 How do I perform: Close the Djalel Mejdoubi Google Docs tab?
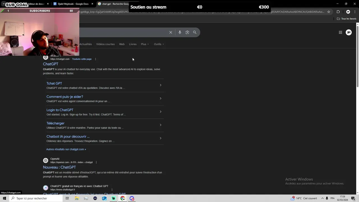coord(92,4)
